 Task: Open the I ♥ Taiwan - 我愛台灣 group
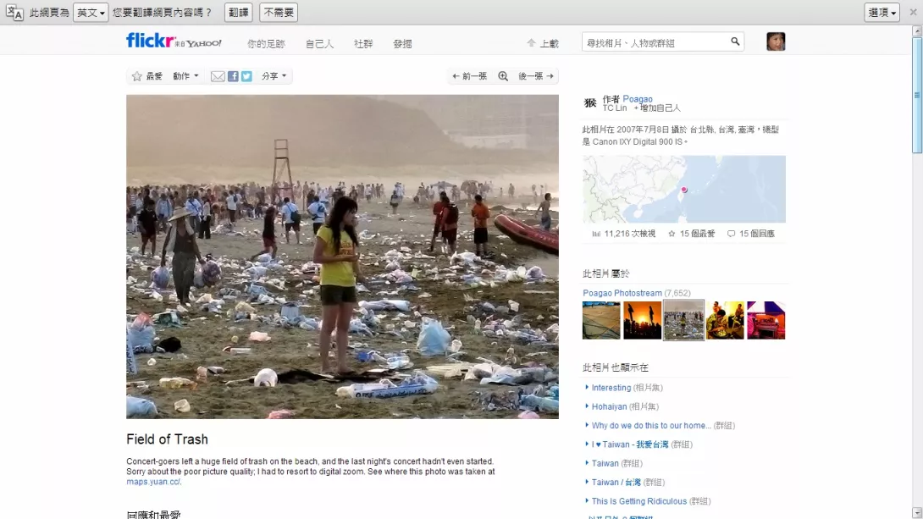[630, 444]
